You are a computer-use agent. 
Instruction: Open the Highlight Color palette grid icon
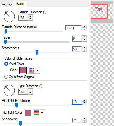[x=36, y=113]
